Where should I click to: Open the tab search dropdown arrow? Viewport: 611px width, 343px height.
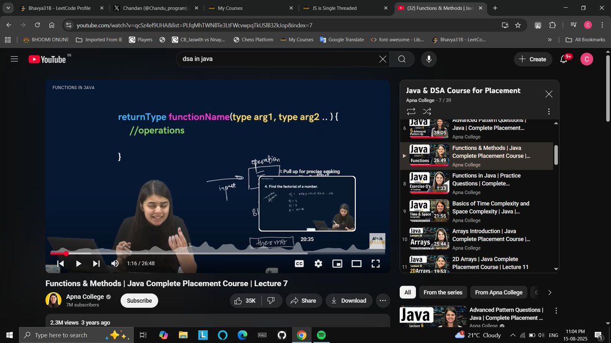point(7,8)
